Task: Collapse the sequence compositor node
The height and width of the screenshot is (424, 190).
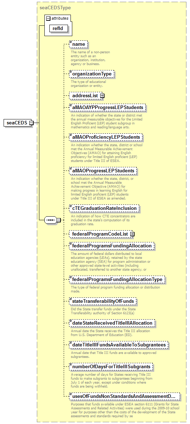Action: [58, 220]
